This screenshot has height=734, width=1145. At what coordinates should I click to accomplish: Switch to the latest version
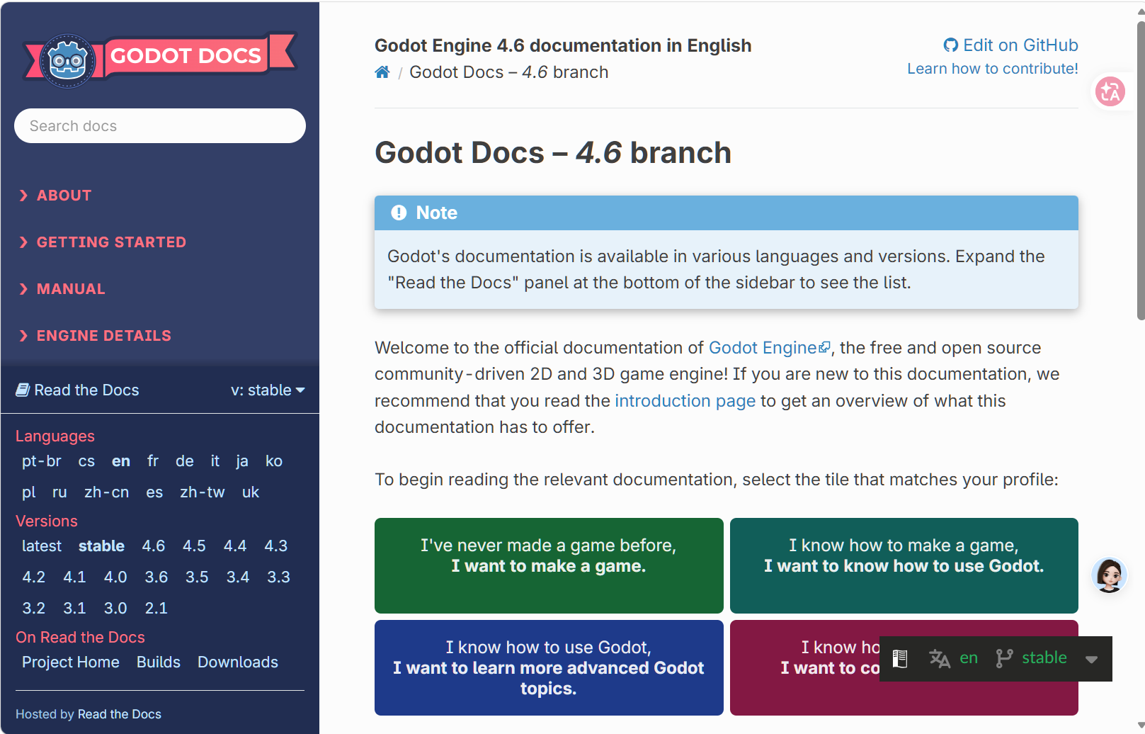[x=42, y=546]
